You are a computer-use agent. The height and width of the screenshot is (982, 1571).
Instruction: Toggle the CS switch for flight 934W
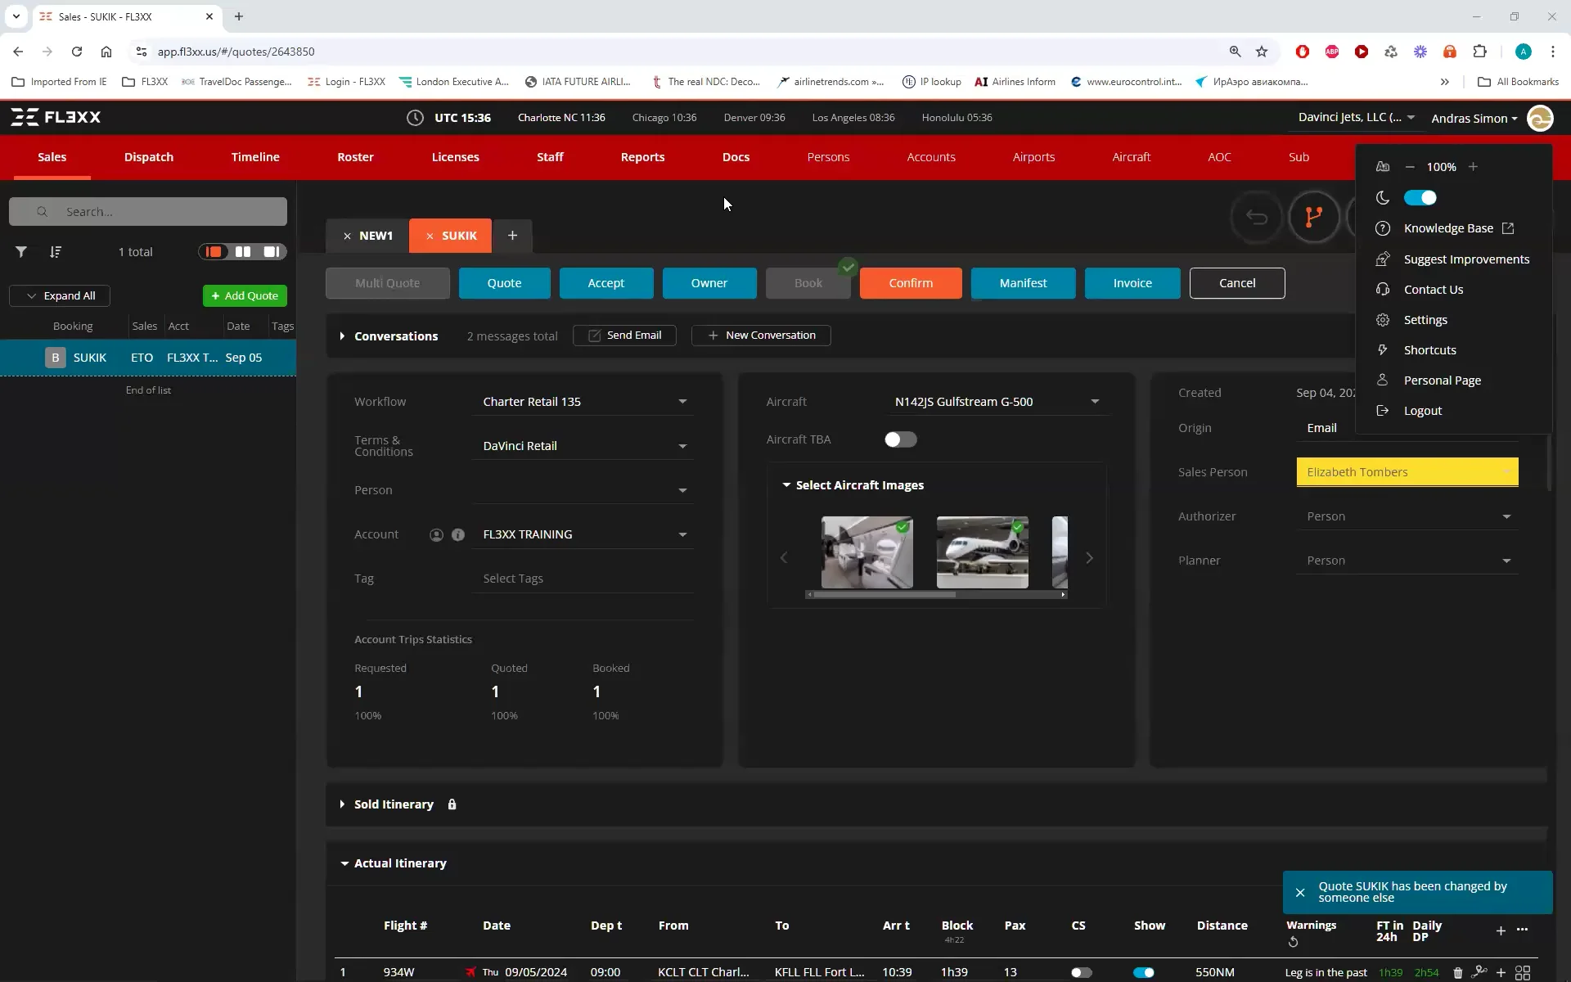[x=1081, y=972]
